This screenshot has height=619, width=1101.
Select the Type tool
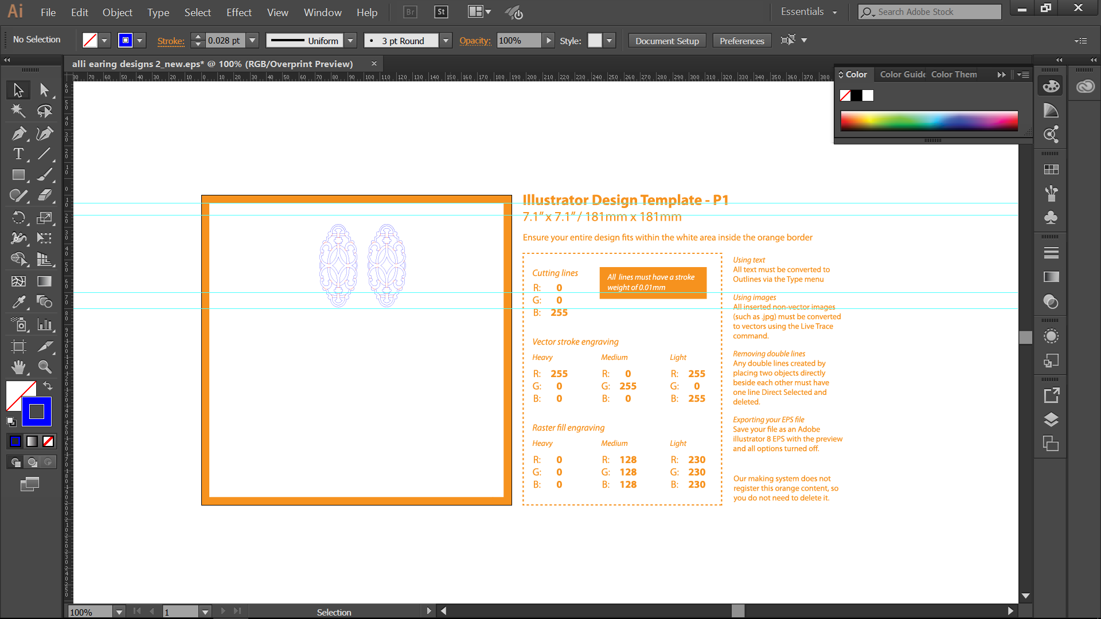click(19, 154)
